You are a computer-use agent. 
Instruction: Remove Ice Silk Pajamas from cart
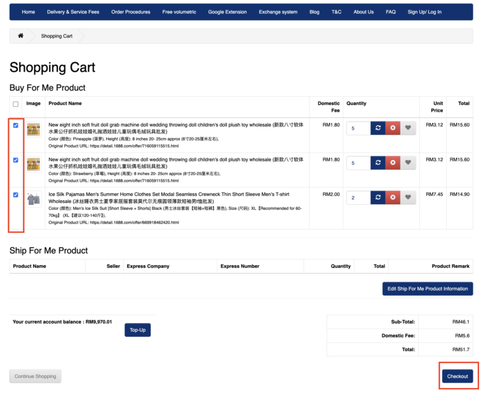coord(393,198)
